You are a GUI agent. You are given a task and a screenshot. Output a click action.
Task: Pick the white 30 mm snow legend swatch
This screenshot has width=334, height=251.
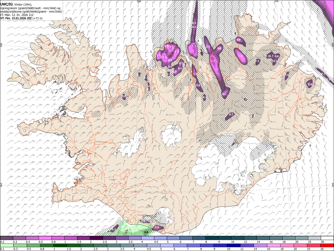(x=327, y=238)
